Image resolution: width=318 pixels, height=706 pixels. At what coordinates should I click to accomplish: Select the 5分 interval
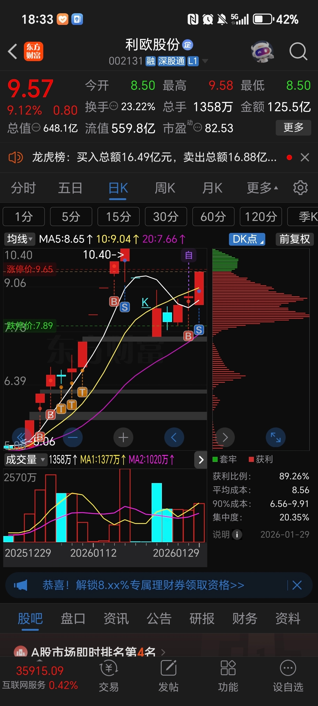71,217
